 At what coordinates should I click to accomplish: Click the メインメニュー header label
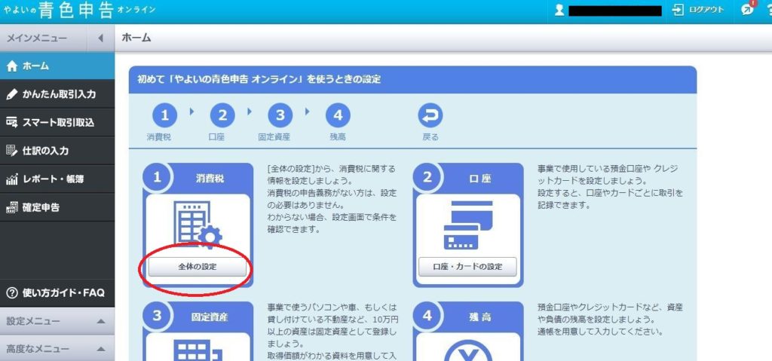tap(36, 38)
